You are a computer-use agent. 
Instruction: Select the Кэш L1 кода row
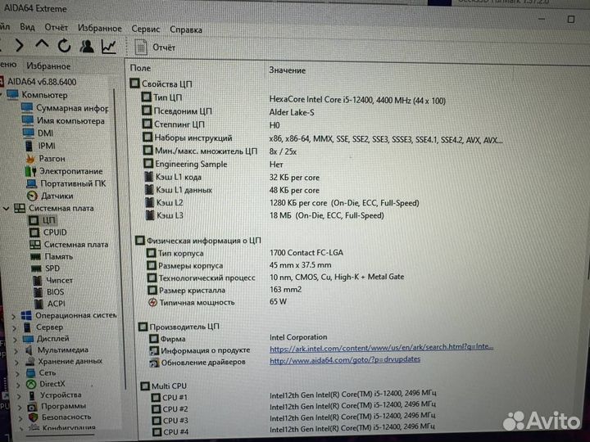(x=232, y=177)
